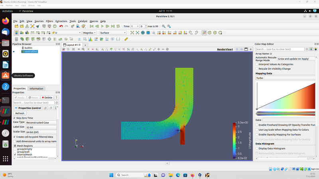Screen dimensions: 319x179
Task: Click the Reset Camera icon
Action: [132, 33]
